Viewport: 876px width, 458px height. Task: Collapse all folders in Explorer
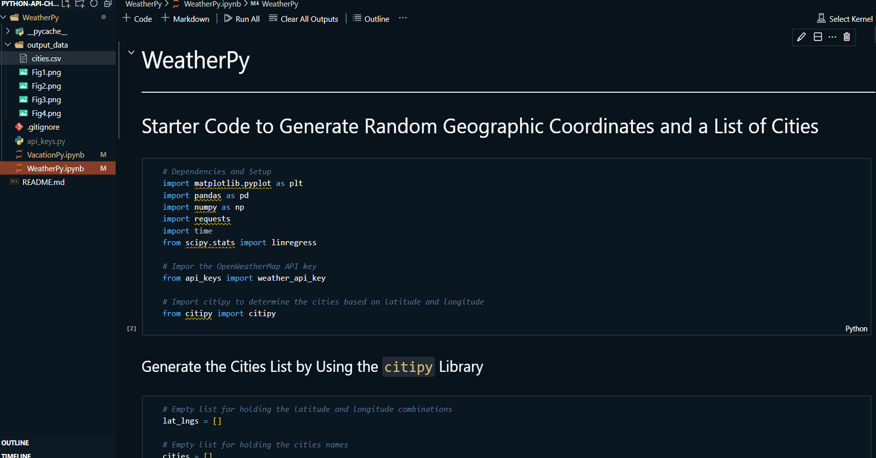[x=108, y=4]
